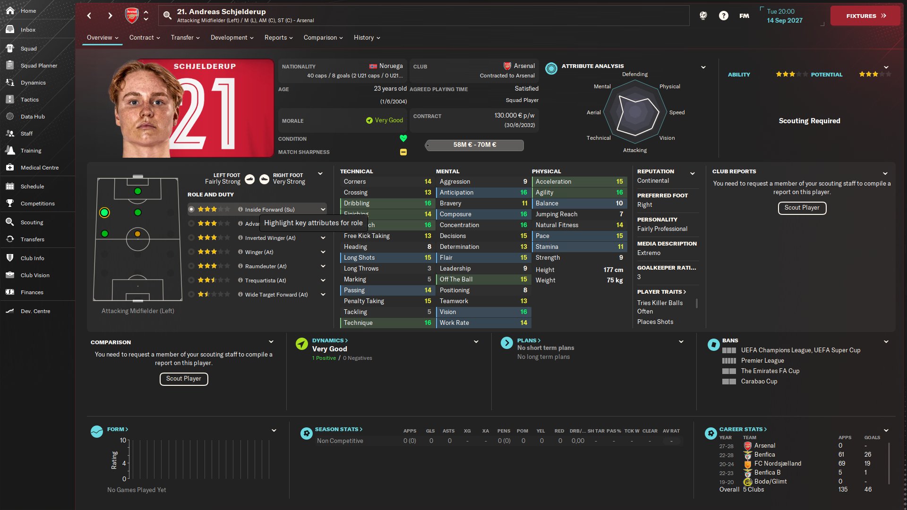Expand the Attribute Analysis panel dropdown

pyautogui.click(x=703, y=67)
